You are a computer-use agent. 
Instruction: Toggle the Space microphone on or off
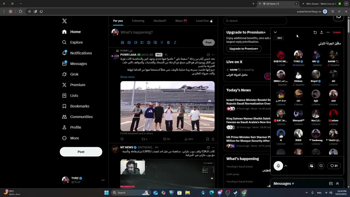tap(278, 166)
